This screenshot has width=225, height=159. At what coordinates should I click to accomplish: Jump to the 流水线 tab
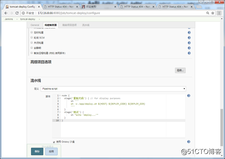tap(86, 25)
